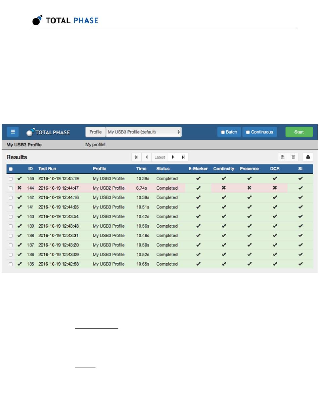The image size is (319, 416).
Task: Check the box for run 139
Action: pyautogui.click(x=11, y=226)
